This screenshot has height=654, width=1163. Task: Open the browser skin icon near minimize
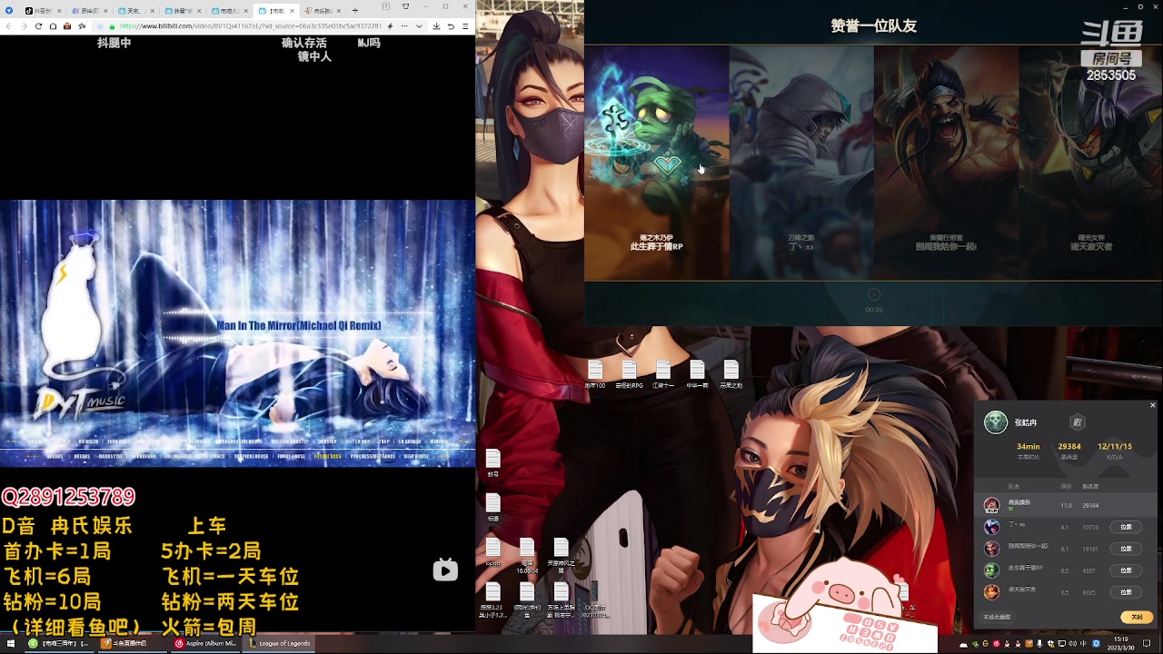pos(405,6)
